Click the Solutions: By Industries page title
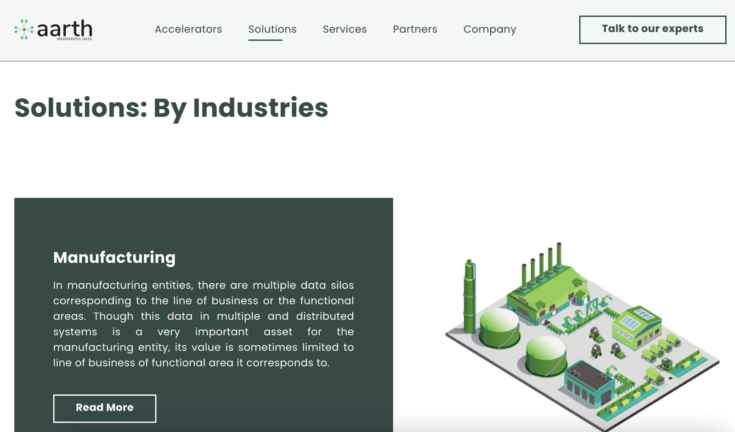The width and height of the screenshot is (735, 432). pyautogui.click(x=171, y=108)
